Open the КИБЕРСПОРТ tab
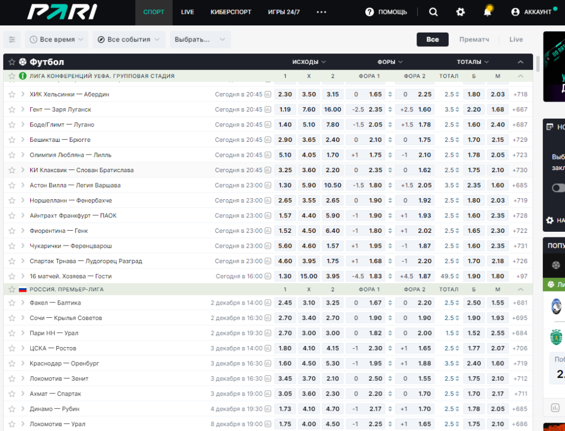 pyautogui.click(x=231, y=12)
